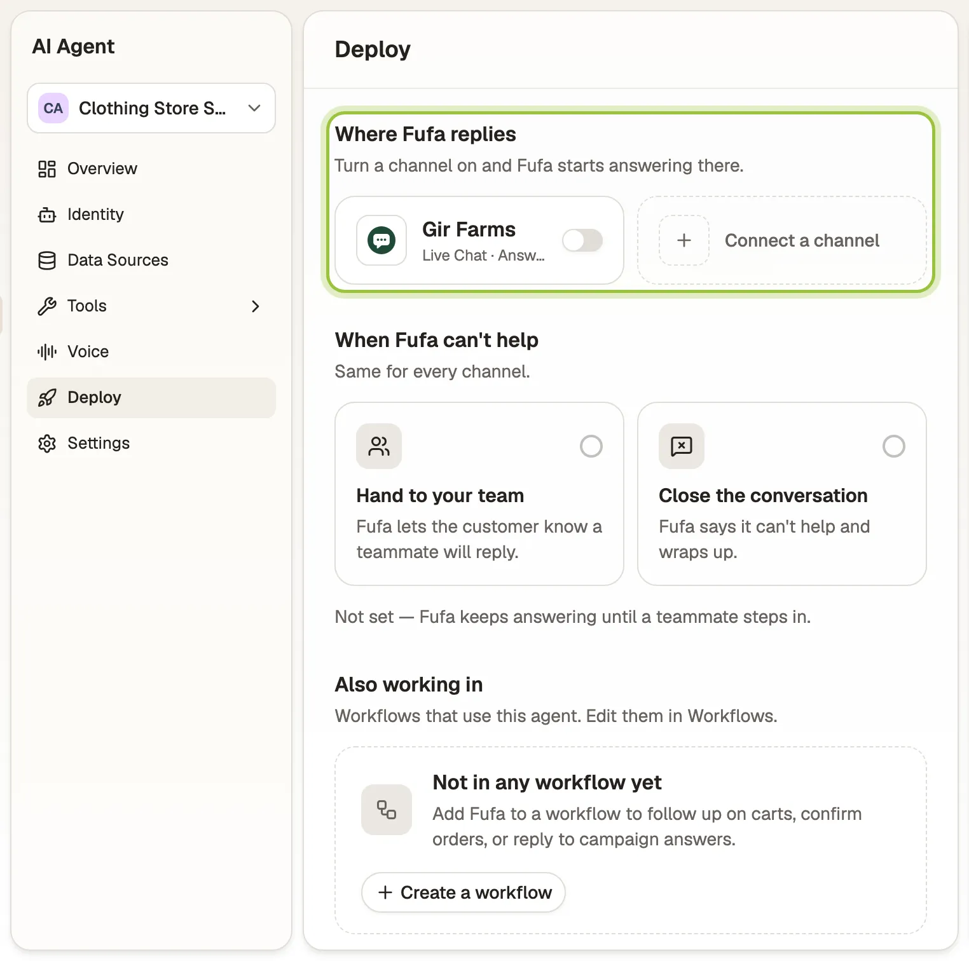Image resolution: width=969 pixels, height=961 pixels.
Task: Click the Close the conversation title
Action: [x=764, y=496]
